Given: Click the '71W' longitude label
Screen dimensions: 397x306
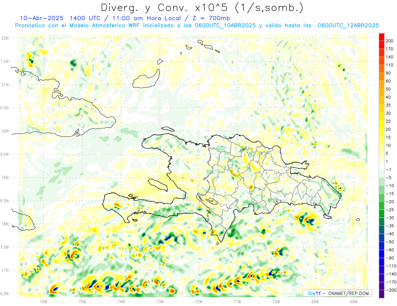Looking at the screenshot, I should pos(237,301).
